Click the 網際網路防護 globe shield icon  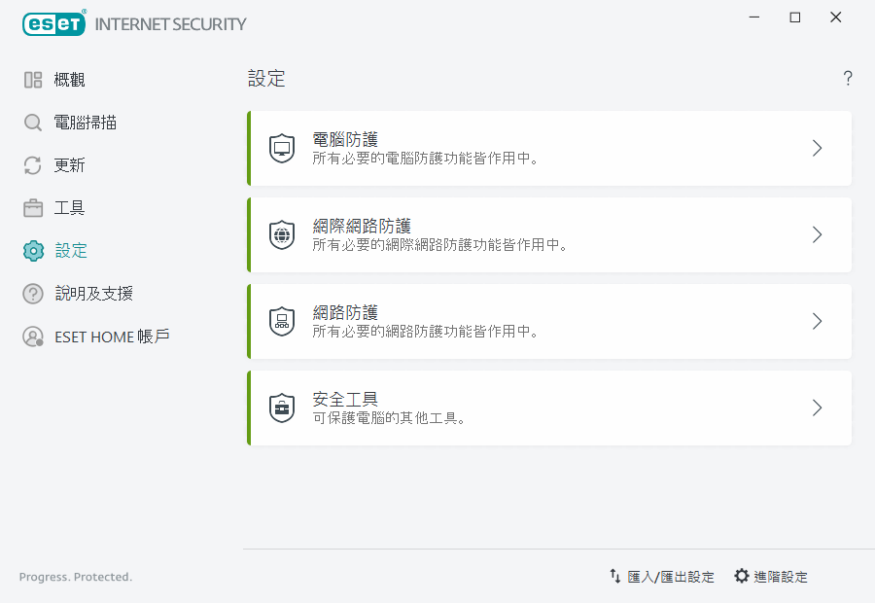point(281,234)
